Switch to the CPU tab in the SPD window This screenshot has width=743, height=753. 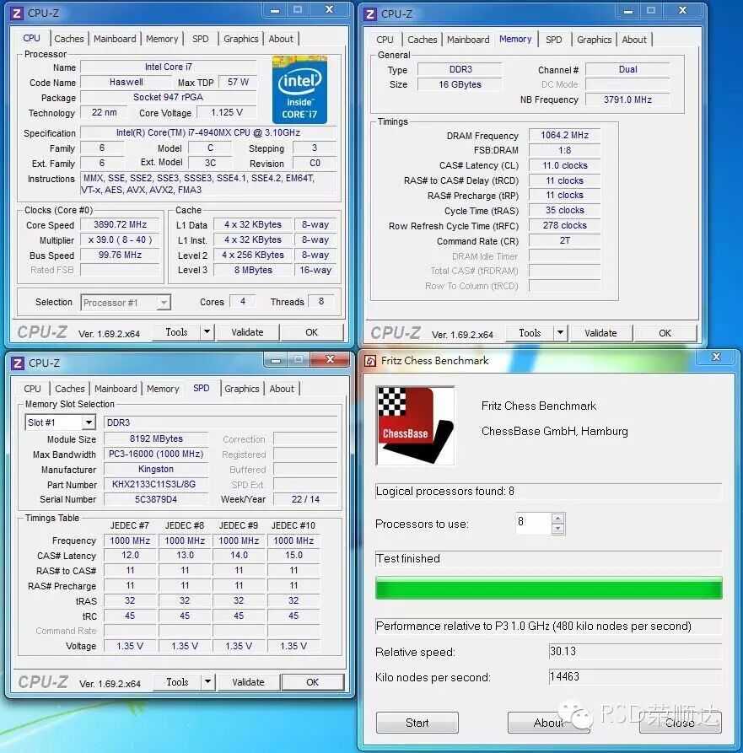[32, 389]
